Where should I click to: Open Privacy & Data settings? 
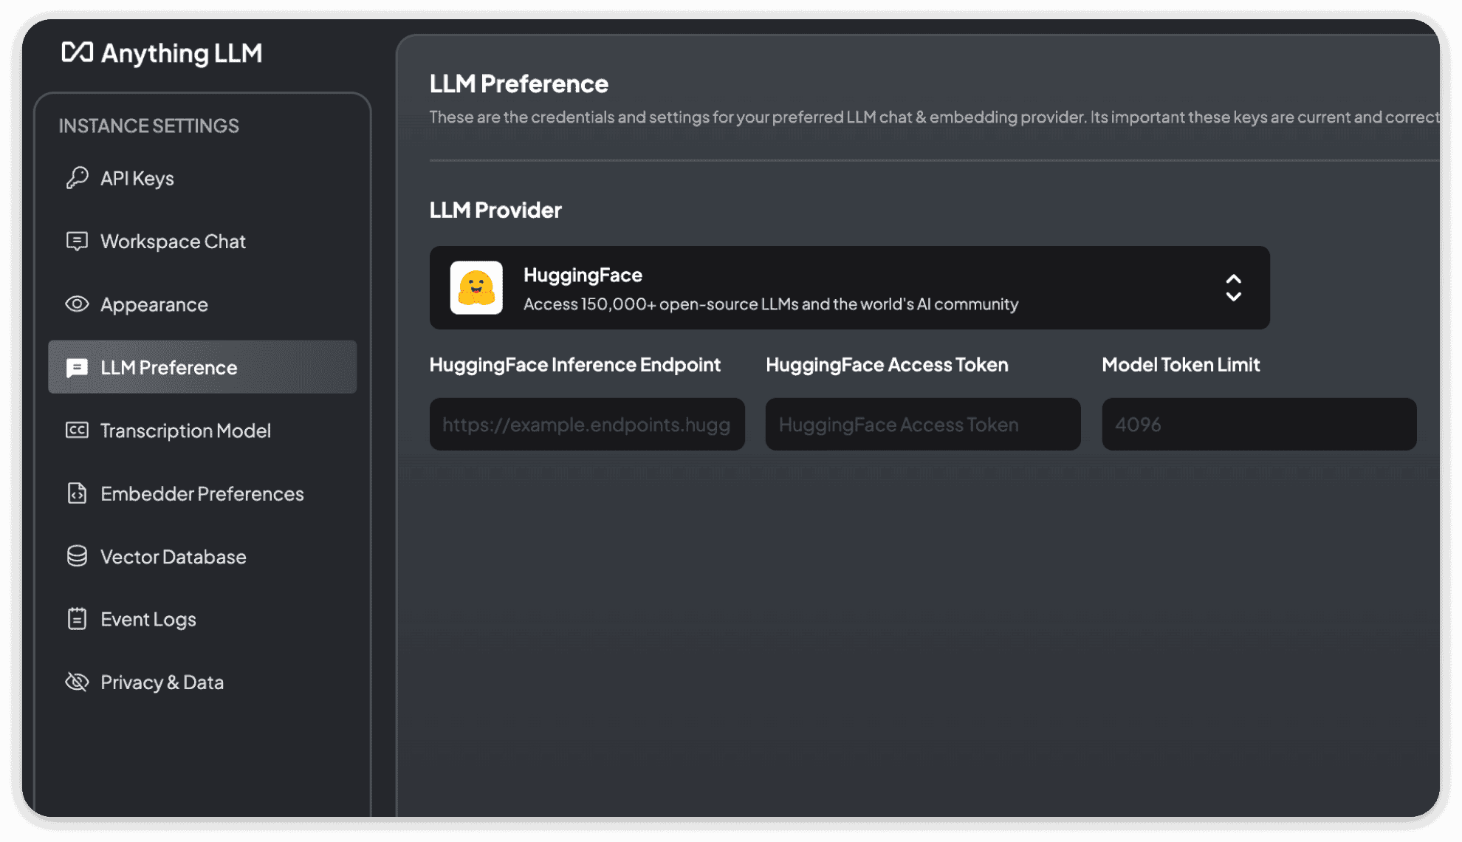[202, 682]
